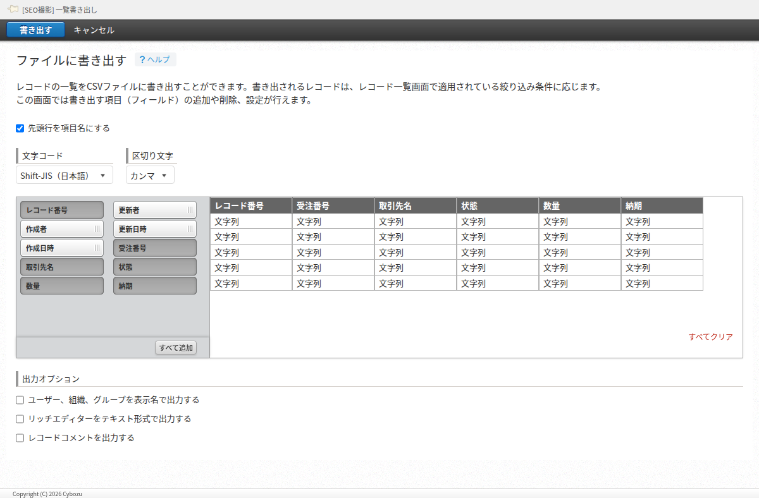Screen dimensions: 759x498
Task: Click the grip handle icon on the 作成者 field
Action: [x=97, y=229]
